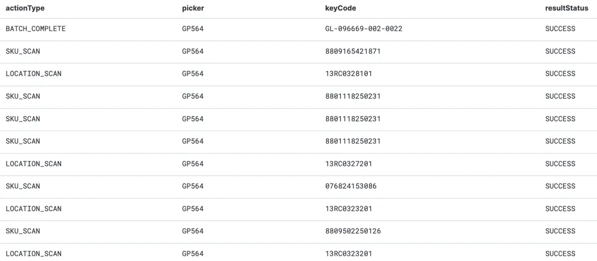Click keyCode GL-096669-002-0022
This screenshot has height=261, width=597.
coord(364,29)
